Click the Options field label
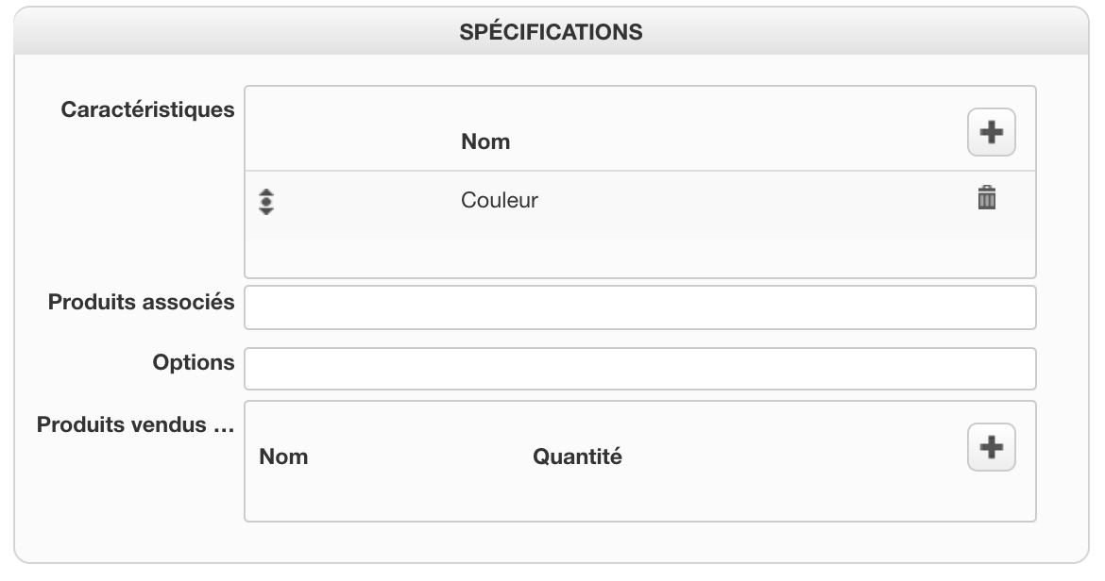This screenshot has width=1105, height=581. (193, 362)
